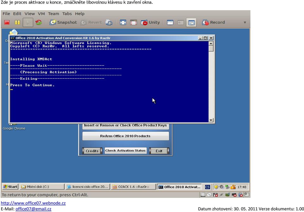
Task: Open the File menu
Action: pos(6,14)
